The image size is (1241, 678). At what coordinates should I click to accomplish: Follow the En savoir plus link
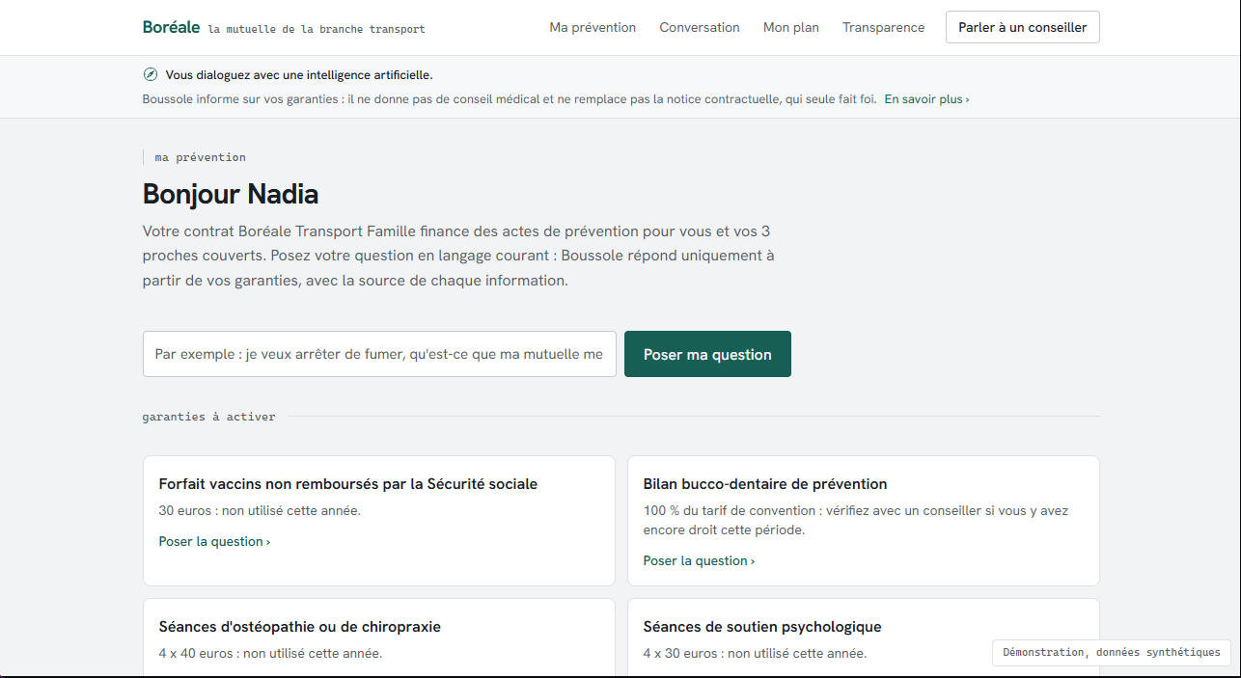point(926,98)
